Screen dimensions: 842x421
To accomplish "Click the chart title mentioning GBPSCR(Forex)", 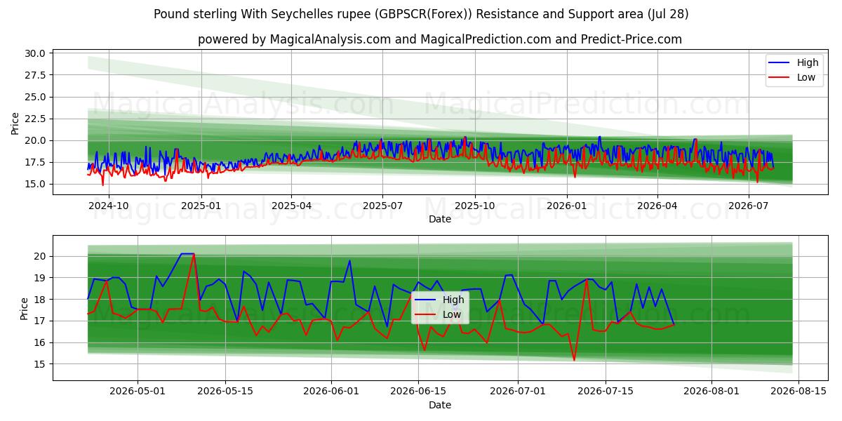I will pyautogui.click(x=421, y=14).
